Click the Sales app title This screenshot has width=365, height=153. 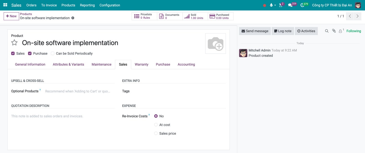coord(16,5)
